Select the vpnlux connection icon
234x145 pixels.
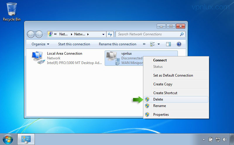(x=113, y=58)
